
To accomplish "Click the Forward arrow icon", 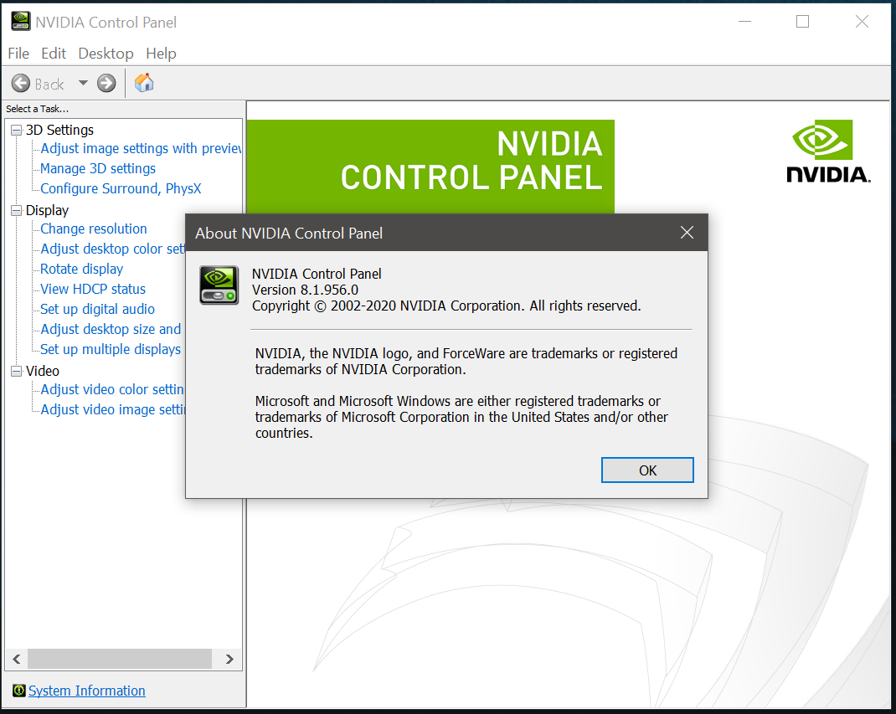I will (106, 84).
